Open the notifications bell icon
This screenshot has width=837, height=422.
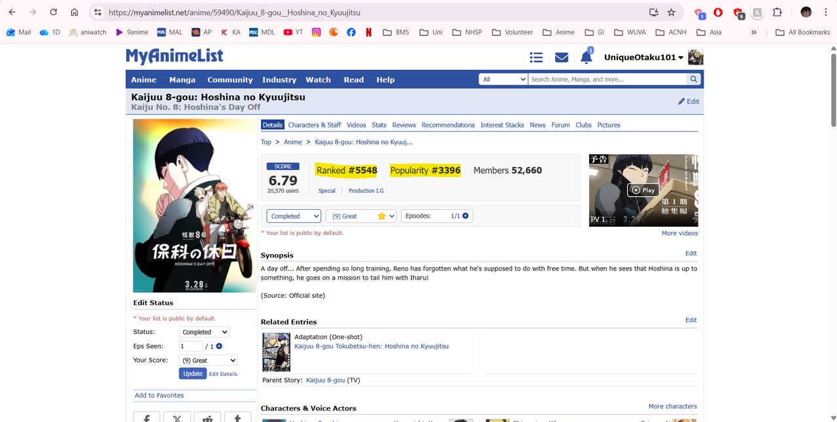tap(587, 57)
